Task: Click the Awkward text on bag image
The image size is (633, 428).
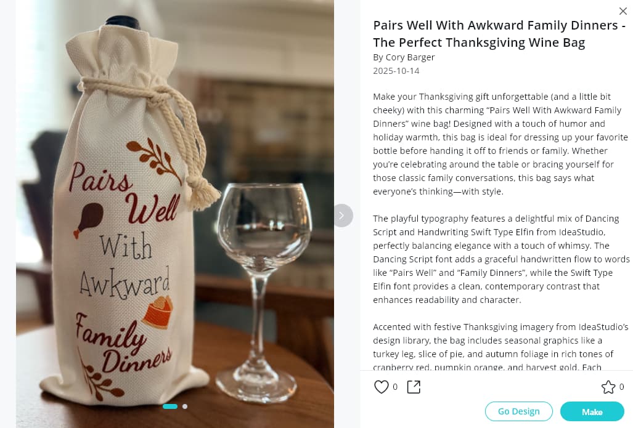Action: [125, 281]
